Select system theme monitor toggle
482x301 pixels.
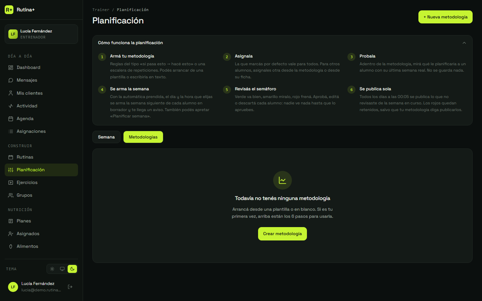point(62,269)
